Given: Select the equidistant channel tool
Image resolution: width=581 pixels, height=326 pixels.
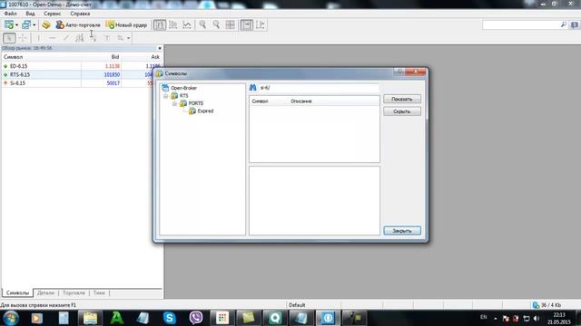Looking at the screenshot, I should point(79,38).
